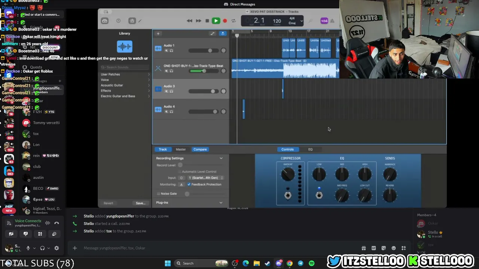This screenshot has height=269, width=479.
Task: Click the library Save button
Action: click(x=140, y=203)
